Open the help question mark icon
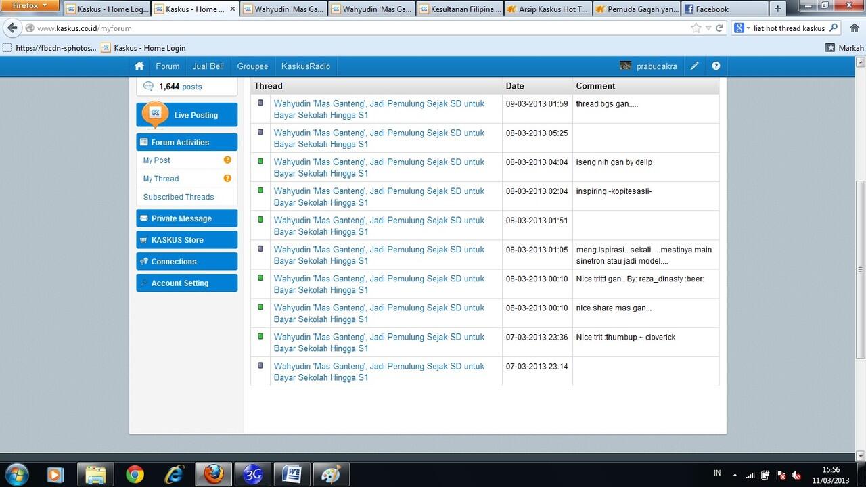 click(716, 66)
